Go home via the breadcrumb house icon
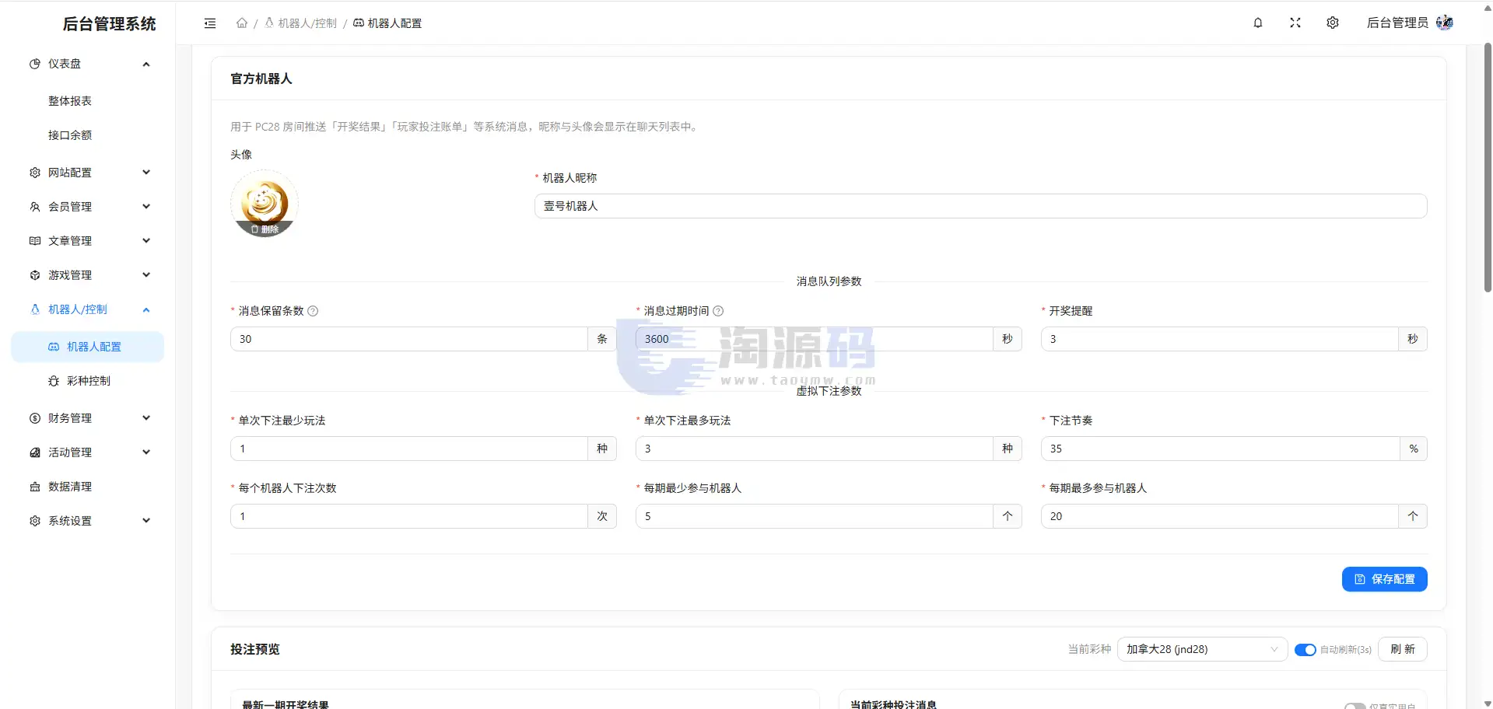 click(x=242, y=23)
